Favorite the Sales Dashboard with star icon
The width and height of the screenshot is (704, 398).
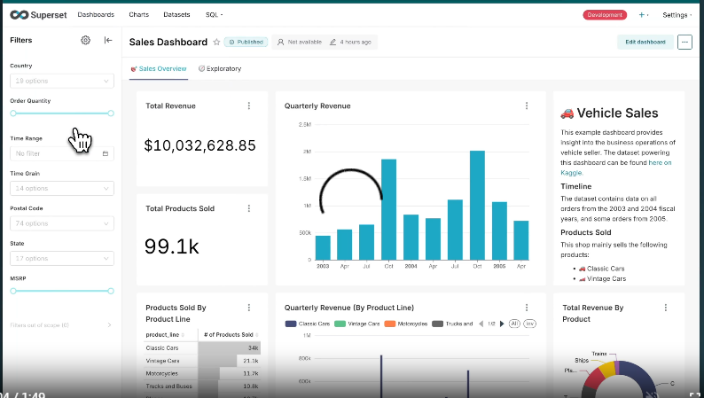[216, 43]
